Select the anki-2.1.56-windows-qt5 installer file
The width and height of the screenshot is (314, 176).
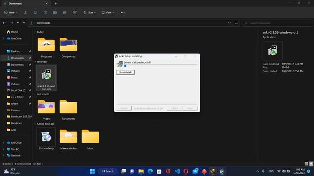pos(46,78)
